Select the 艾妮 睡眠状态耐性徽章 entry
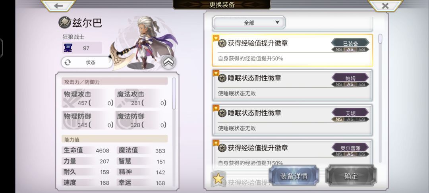 point(292,120)
